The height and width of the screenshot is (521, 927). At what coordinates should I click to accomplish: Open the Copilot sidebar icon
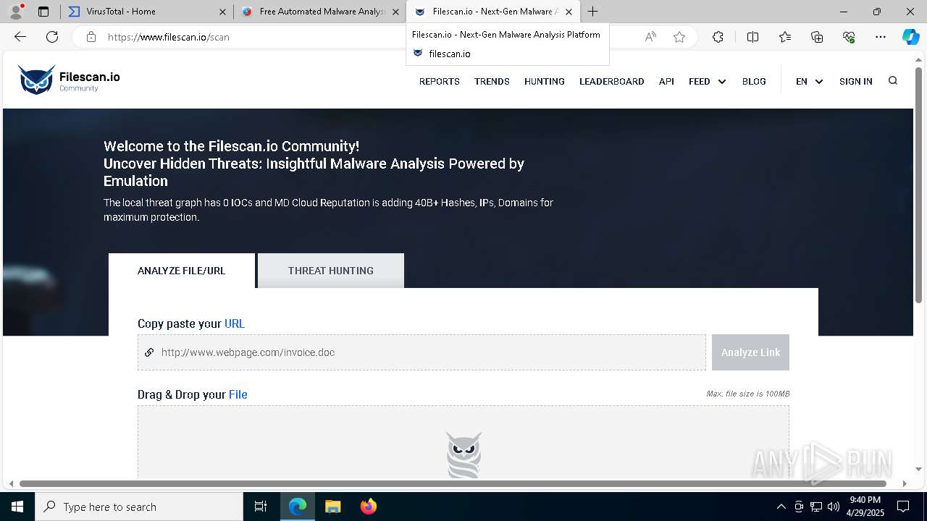click(910, 37)
